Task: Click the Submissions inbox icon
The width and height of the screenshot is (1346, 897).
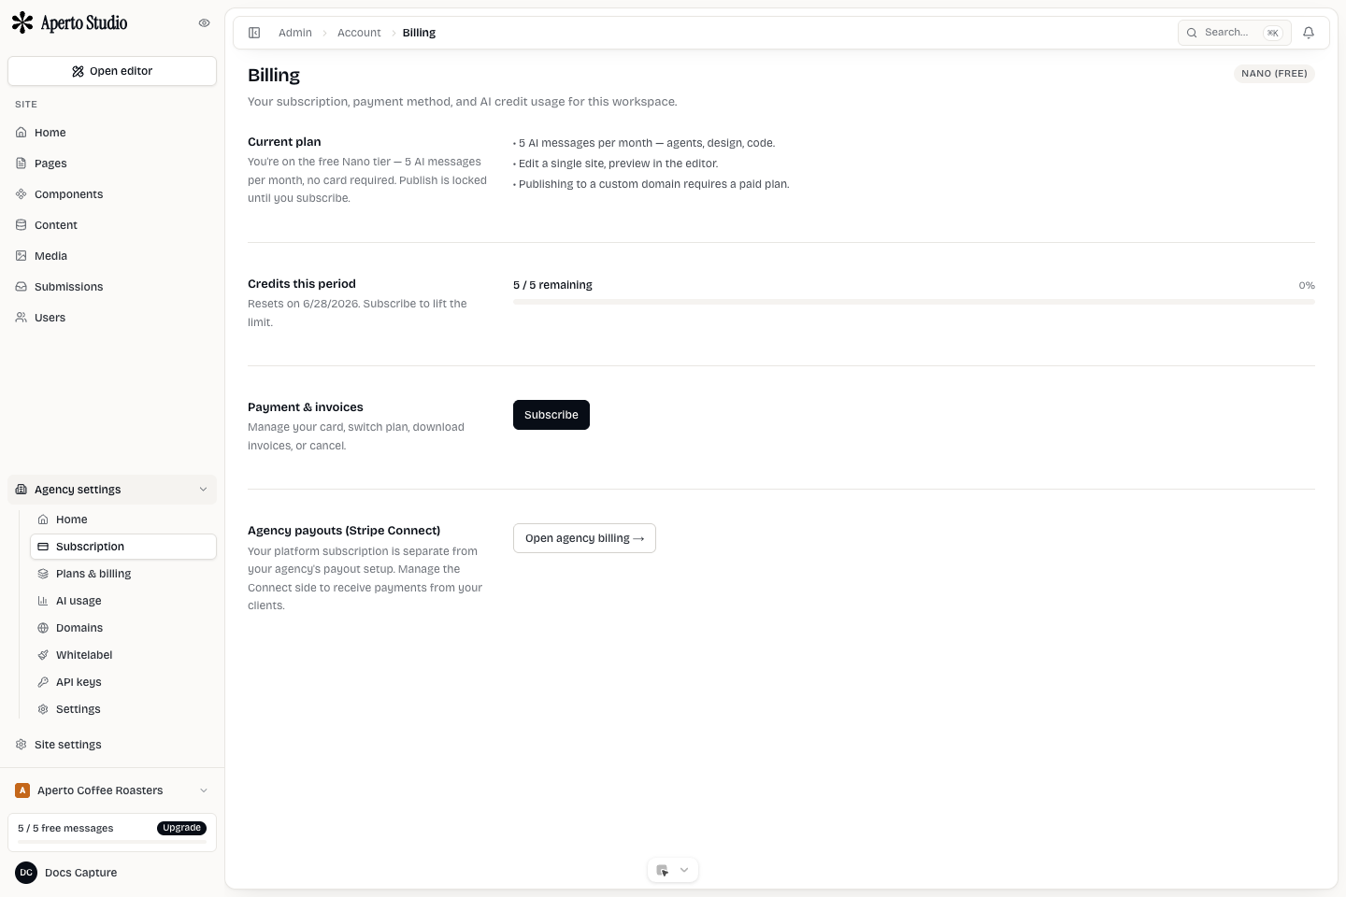Action: [x=21, y=287]
